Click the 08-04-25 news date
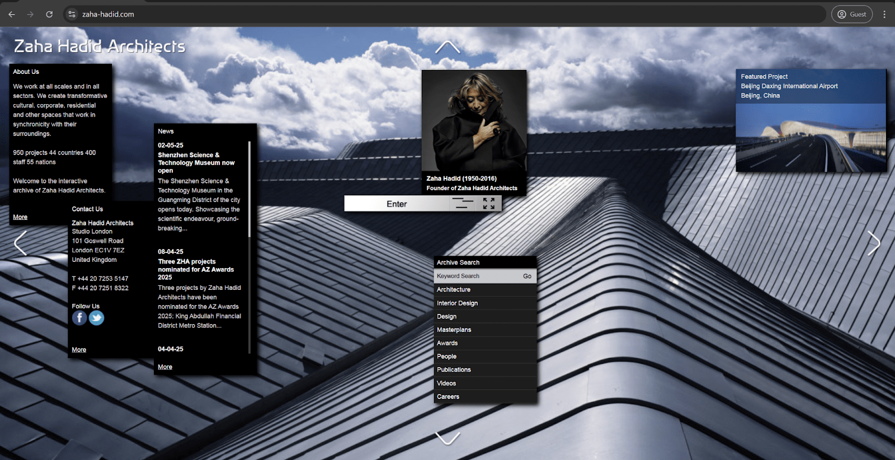Viewport: 895px width, 460px height. [171, 252]
